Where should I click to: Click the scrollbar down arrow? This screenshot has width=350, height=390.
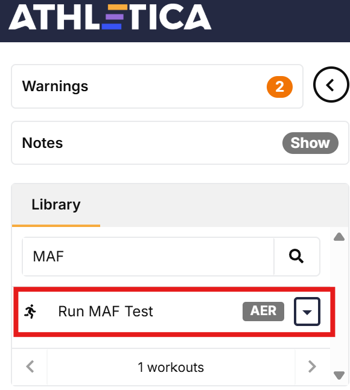[x=339, y=375]
